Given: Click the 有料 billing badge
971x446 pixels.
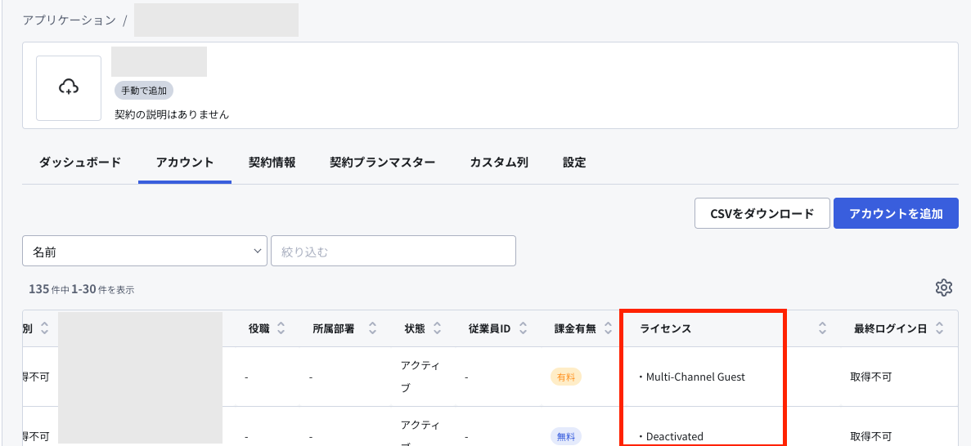Looking at the screenshot, I should point(566,377).
